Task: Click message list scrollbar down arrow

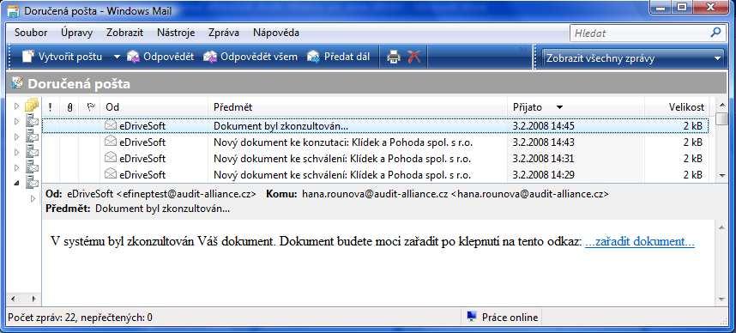Action: click(x=722, y=175)
